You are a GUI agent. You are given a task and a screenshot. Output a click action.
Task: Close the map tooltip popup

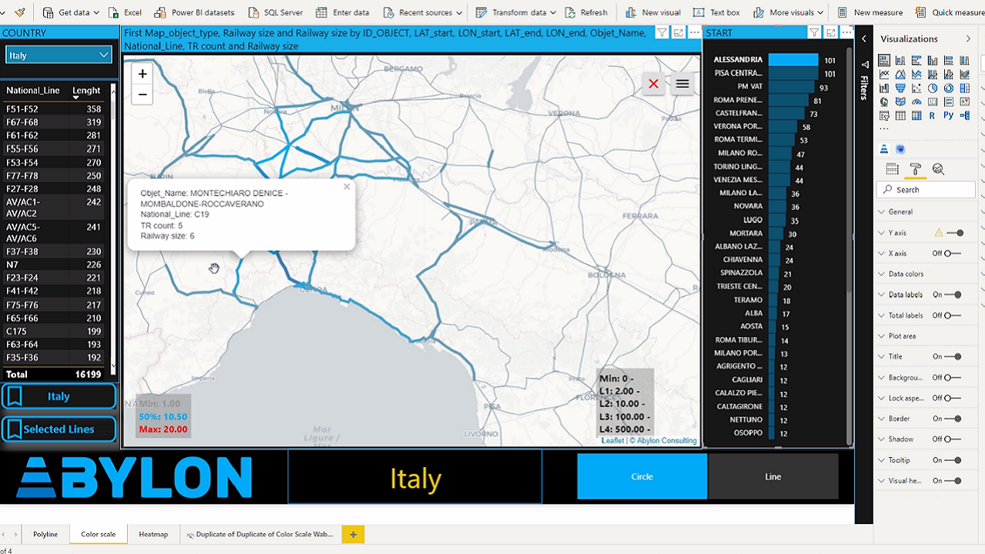pos(347,186)
